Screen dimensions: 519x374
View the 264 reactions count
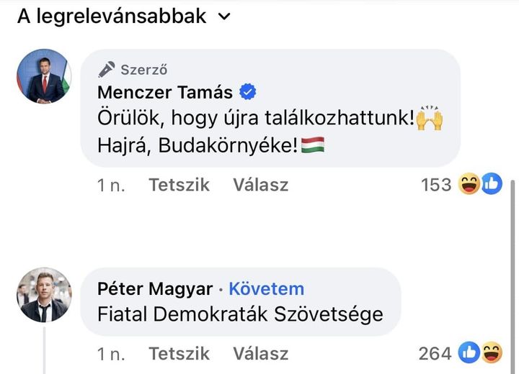(435, 353)
